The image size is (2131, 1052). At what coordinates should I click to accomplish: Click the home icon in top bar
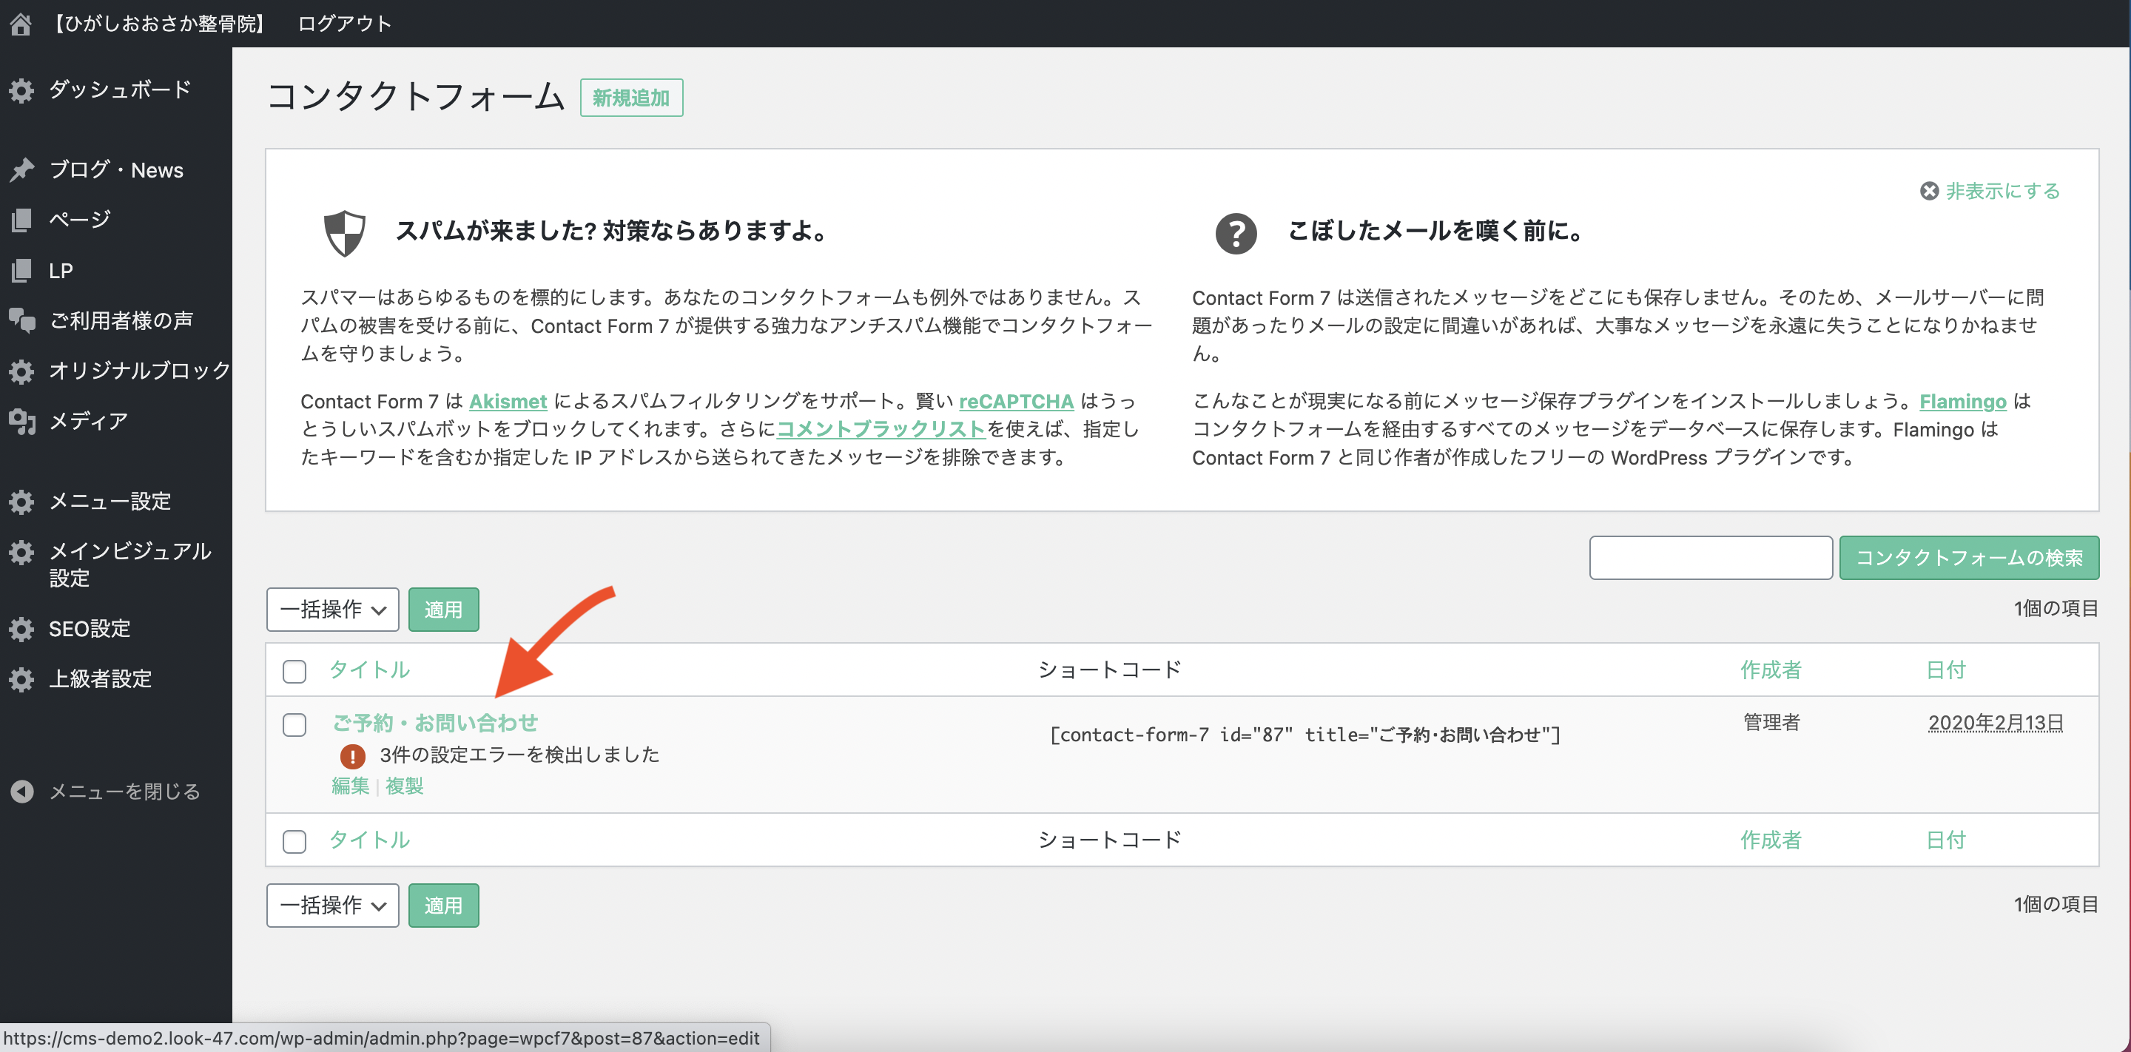pyautogui.click(x=21, y=24)
